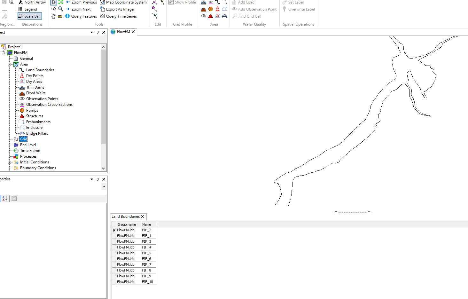Viewport: 468px width, 299px height.
Task: Click the measure distance ruler icon
Action: pyautogui.click(x=60, y=16)
